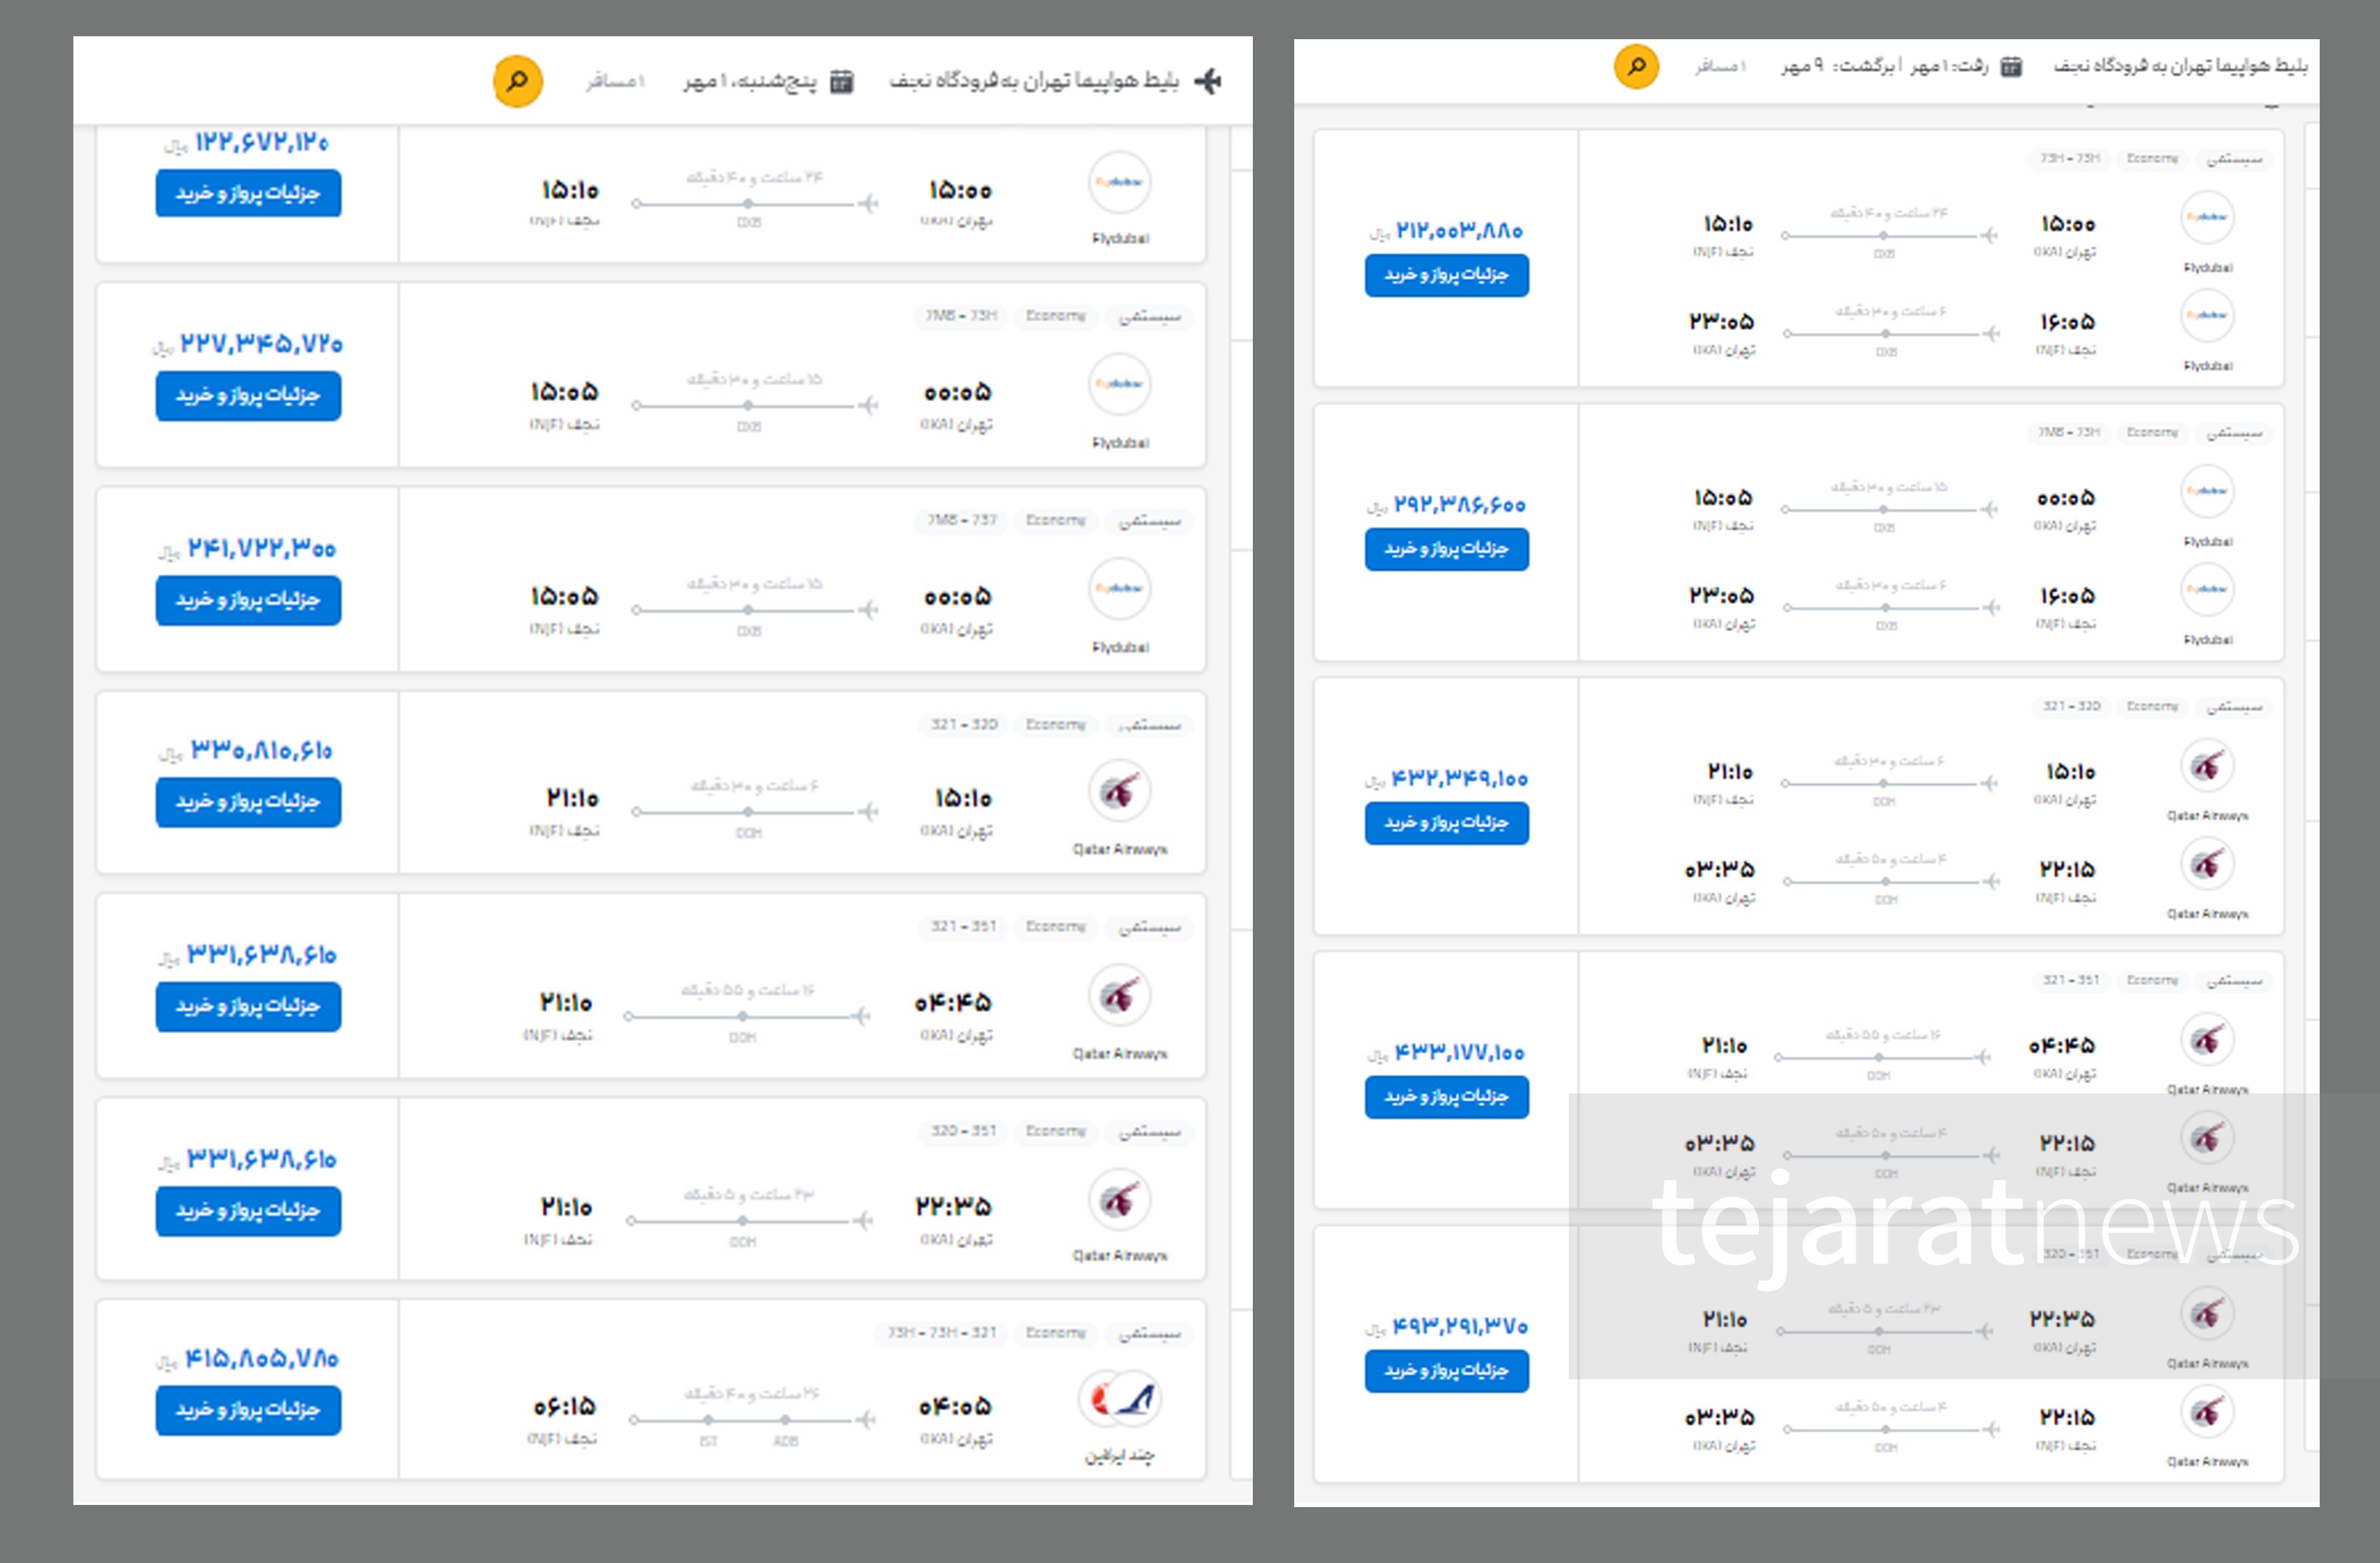Click the سیستمی tag on the 330,810,610 flight

(x=1150, y=725)
